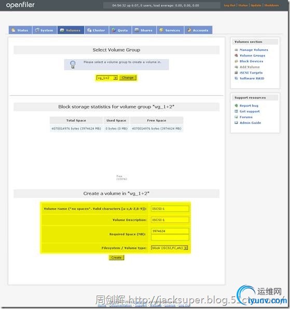Viewport: 290px width, 309px height.
Task: Click Shutdown link in the header
Action: [x=271, y=5]
